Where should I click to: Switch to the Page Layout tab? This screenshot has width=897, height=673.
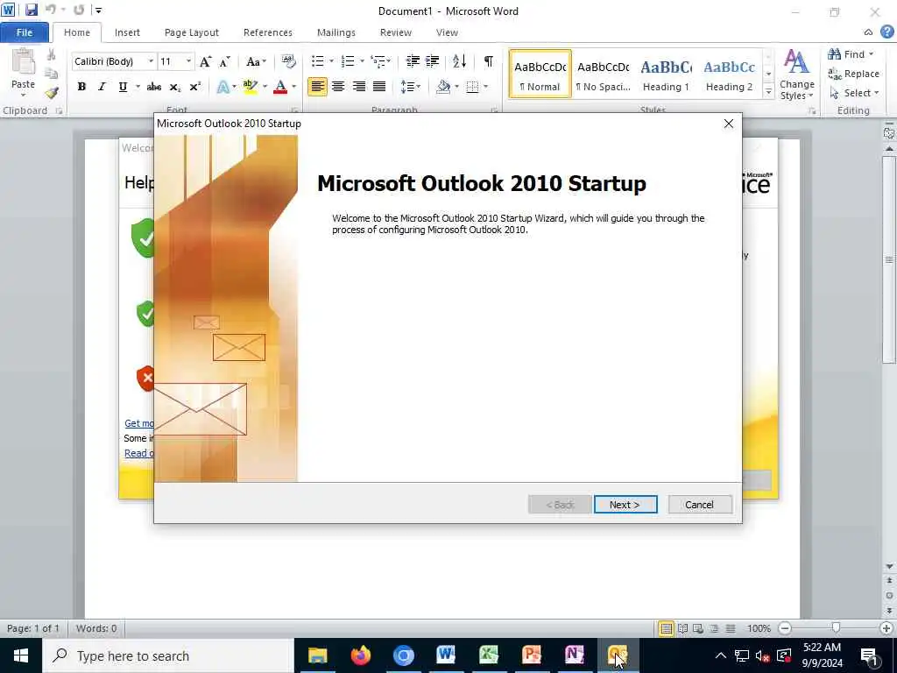(x=192, y=32)
